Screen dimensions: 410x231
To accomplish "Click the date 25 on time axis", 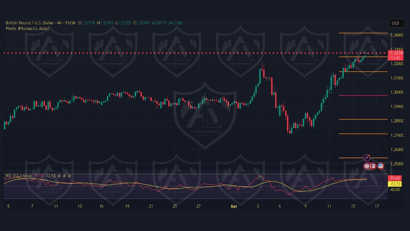I will pos(175,206).
